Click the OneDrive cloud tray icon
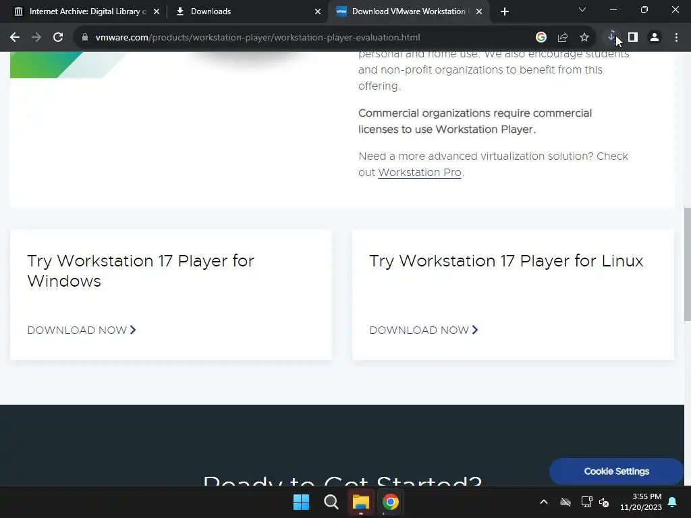Viewport: 691px width, 518px height. click(x=565, y=502)
